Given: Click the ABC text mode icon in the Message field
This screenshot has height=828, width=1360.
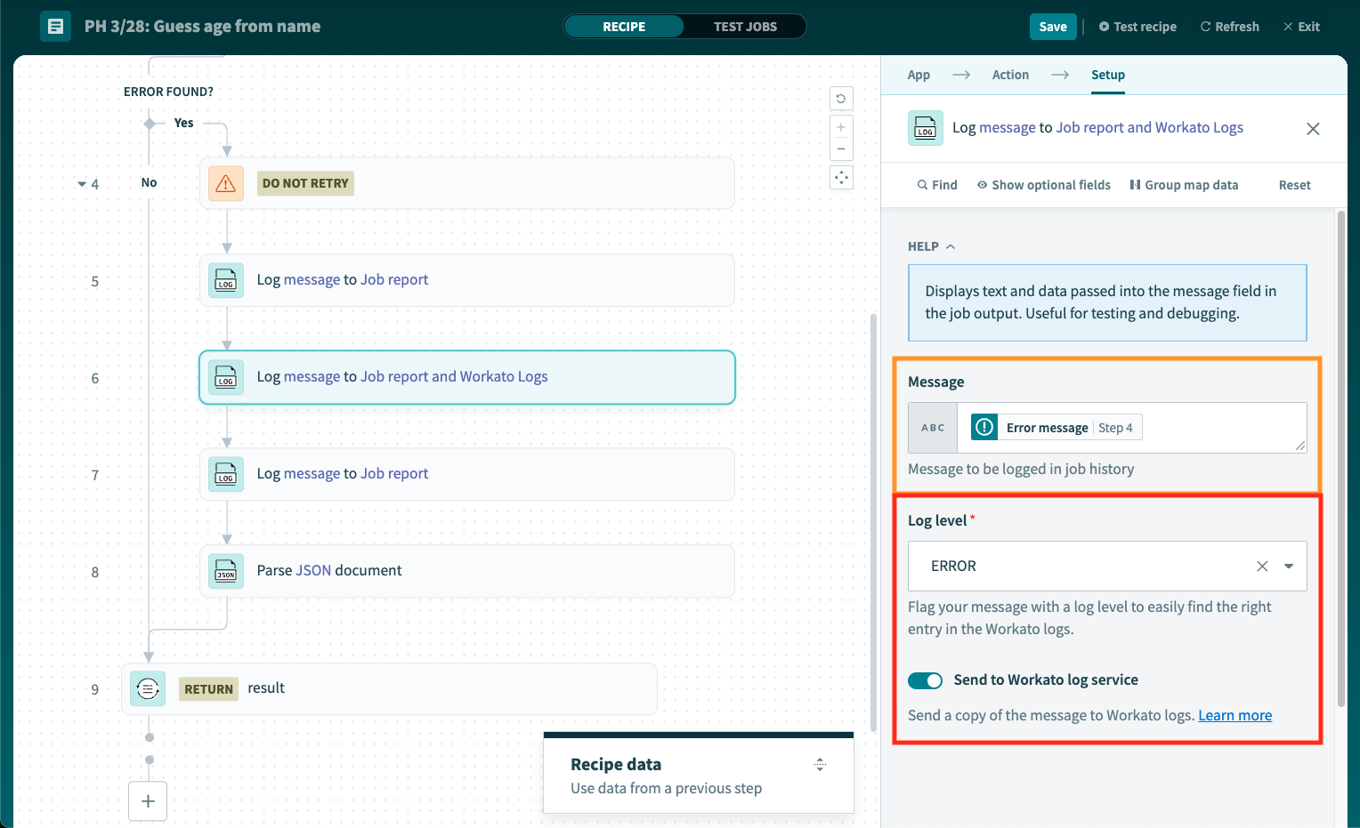Looking at the screenshot, I should point(932,427).
